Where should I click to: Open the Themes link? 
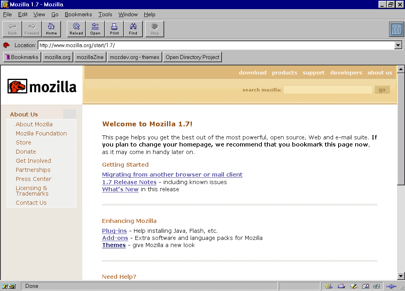coord(114,245)
